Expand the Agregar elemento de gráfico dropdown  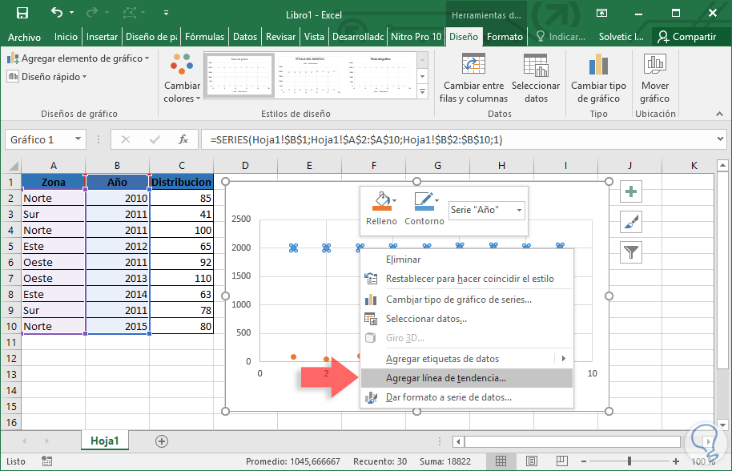[78, 58]
